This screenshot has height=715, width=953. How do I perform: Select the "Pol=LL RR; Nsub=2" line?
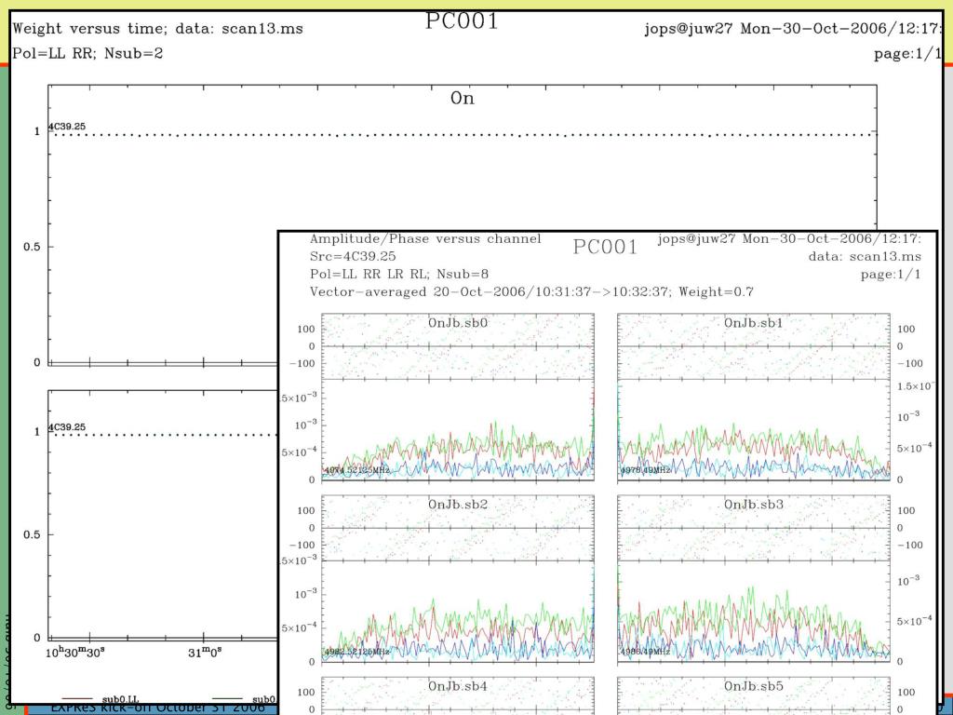[87, 53]
